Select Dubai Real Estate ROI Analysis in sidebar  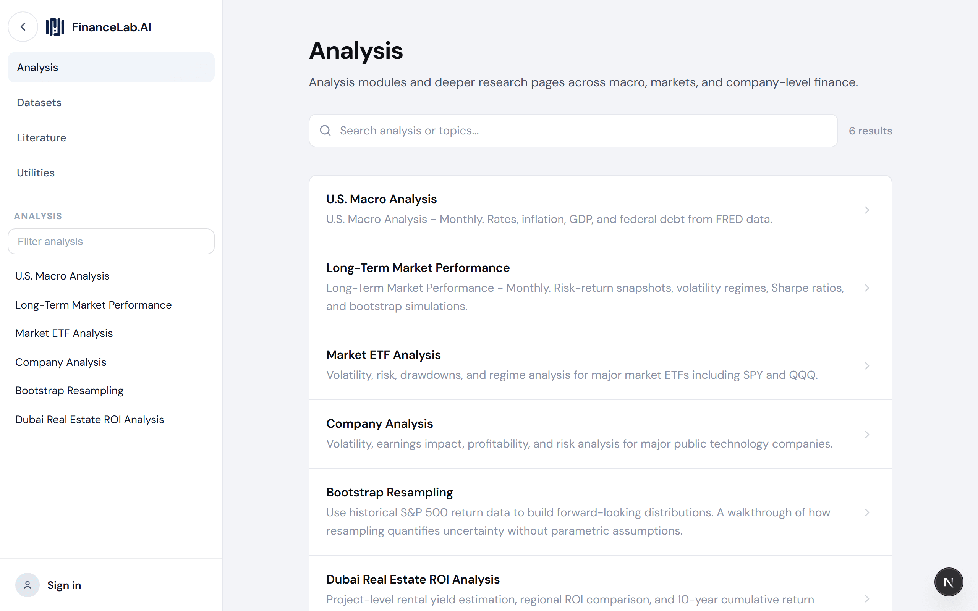(89, 419)
